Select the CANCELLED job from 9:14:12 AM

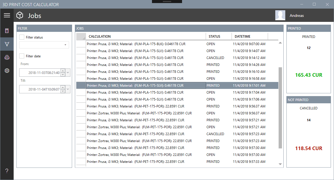(177, 58)
